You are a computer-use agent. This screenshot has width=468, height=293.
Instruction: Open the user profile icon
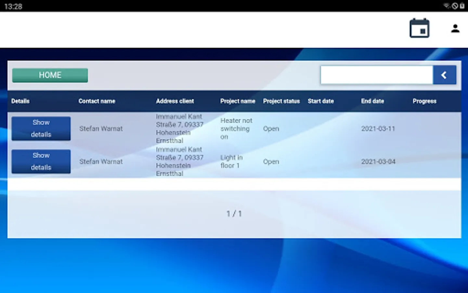[455, 29]
